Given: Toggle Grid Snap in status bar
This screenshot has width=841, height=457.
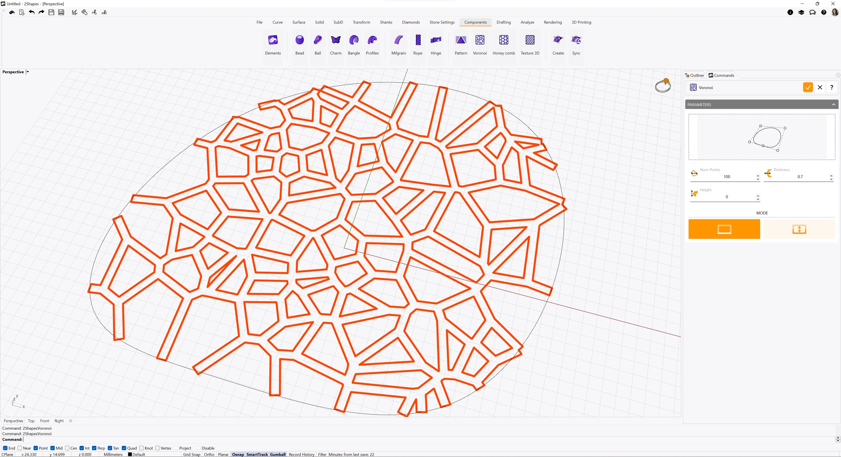Looking at the screenshot, I should (x=191, y=454).
